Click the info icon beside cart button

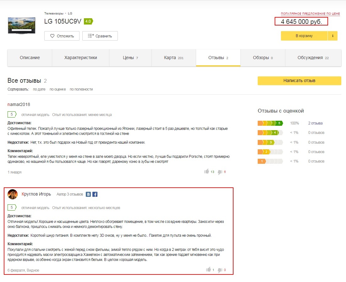coord(332,36)
